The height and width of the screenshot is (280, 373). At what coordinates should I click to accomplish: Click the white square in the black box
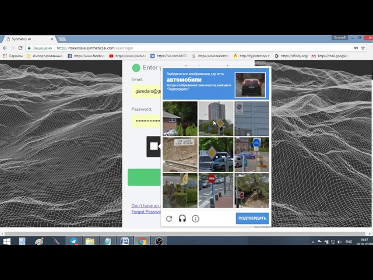(x=154, y=146)
